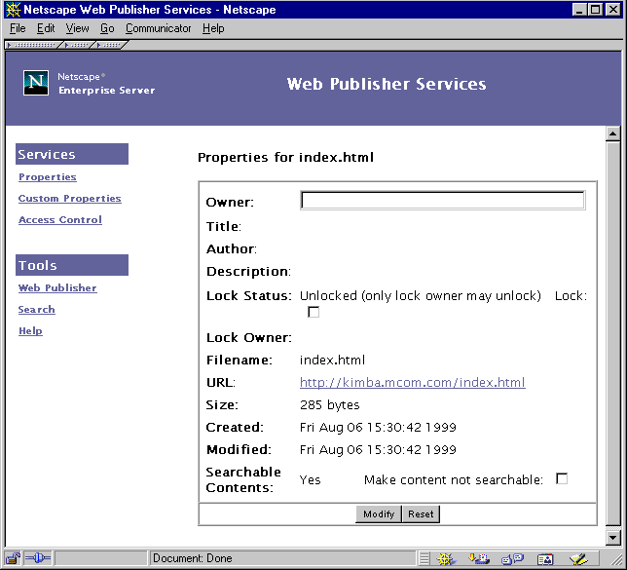Open the Search link under Tools

[x=36, y=310]
